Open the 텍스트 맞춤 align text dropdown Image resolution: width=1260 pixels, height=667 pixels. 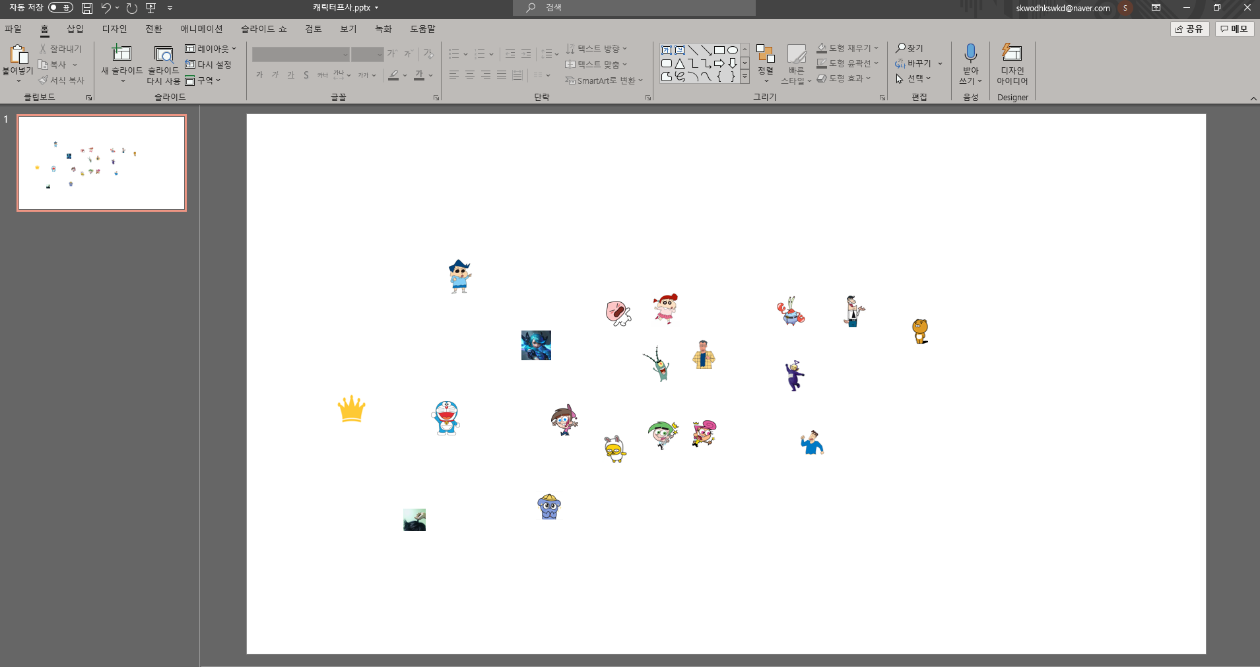click(597, 65)
